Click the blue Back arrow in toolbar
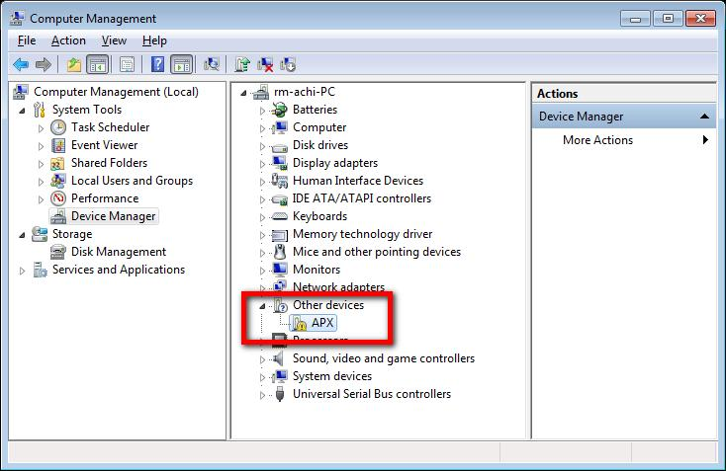This screenshot has height=471, width=726. (21, 64)
